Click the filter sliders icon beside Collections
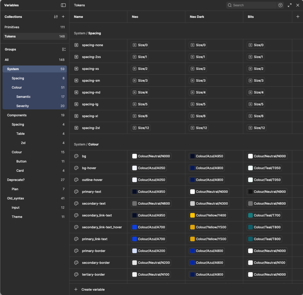303x295 pixels. [x=56, y=16]
